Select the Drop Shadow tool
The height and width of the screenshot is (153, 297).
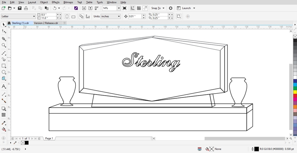pos(3,108)
